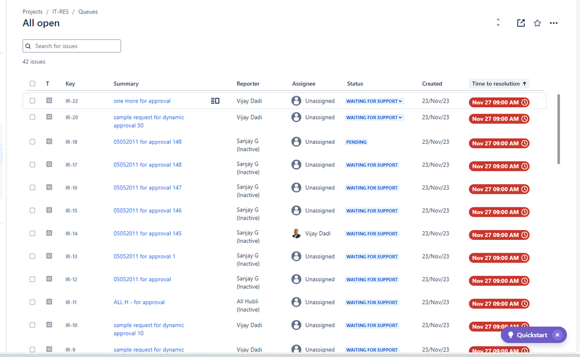Viewport: 580px width, 357px height.
Task: Click the clock icon on IR-17 SLA badge
Action: click(x=524, y=166)
